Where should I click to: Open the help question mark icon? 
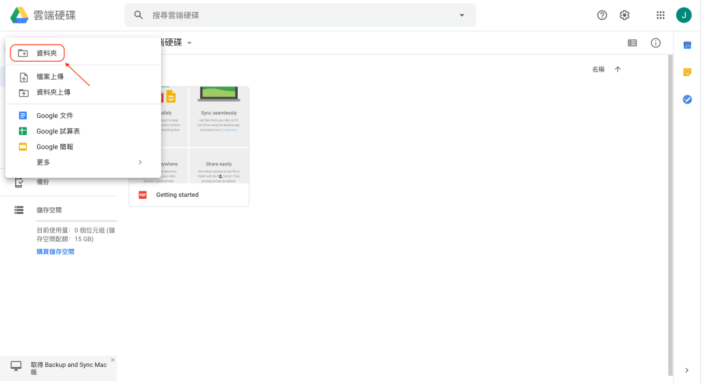click(x=602, y=15)
